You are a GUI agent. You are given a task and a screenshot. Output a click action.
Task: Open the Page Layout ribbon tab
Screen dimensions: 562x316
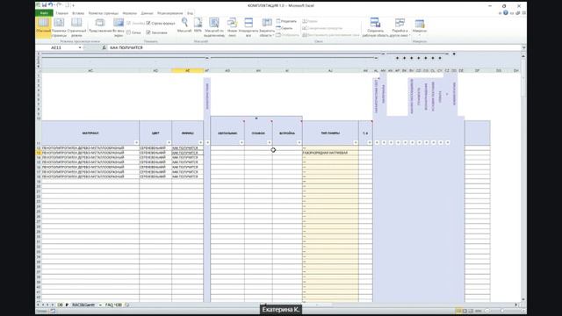click(x=104, y=13)
